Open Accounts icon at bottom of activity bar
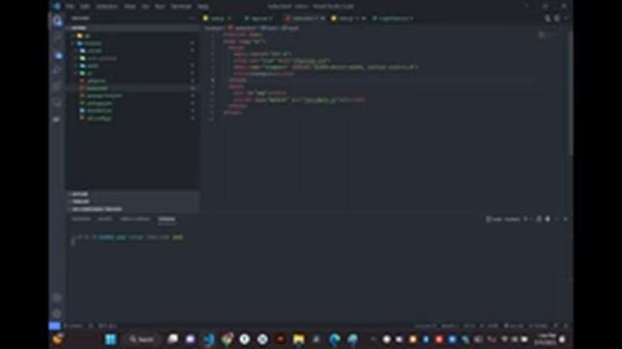 point(57,298)
